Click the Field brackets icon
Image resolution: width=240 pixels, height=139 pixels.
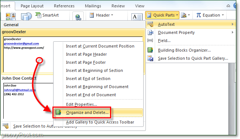click(150, 41)
